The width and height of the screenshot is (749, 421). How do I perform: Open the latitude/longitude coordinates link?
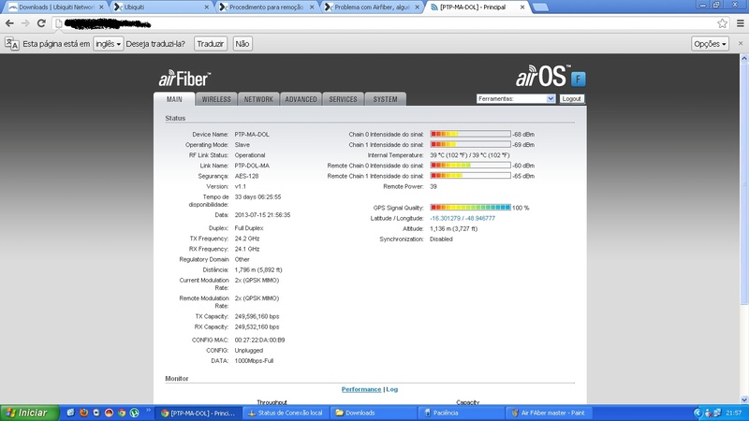pyautogui.click(x=463, y=218)
